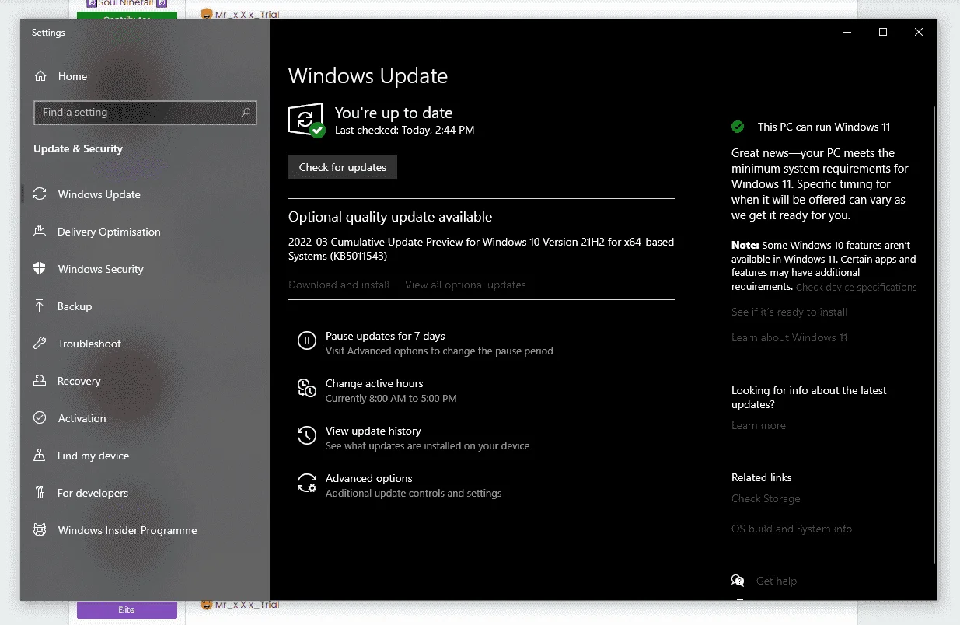This screenshot has height=625, width=960.
Task: Close the Settings window
Action: [x=919, y=32]
